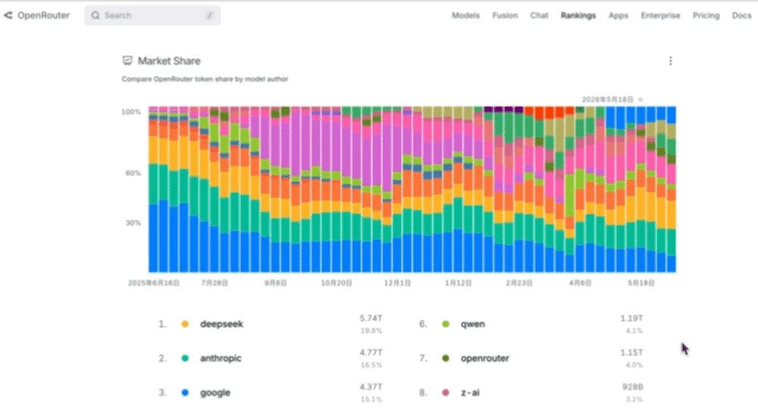Click the OpenRouter brand name

click(x=43, y=15)
